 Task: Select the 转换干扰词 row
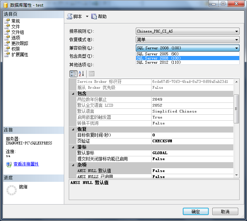tap(155, 123)
